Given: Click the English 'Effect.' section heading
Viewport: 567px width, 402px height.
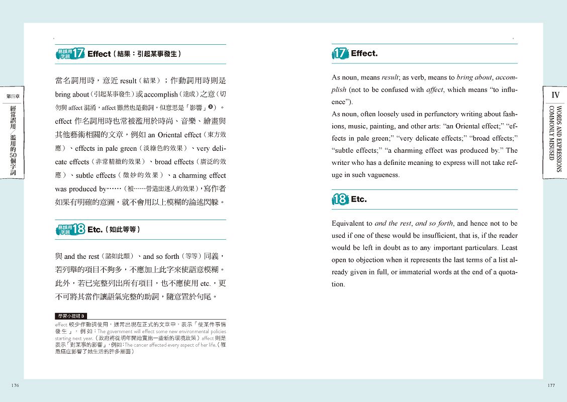Looking at the screenshot, I should 364,54.
